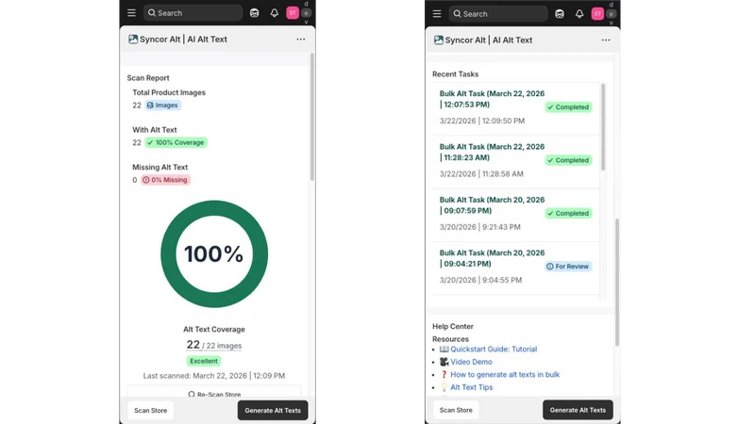Click the Search field in left window
The image size is (755, 424).
coord(193,13)
